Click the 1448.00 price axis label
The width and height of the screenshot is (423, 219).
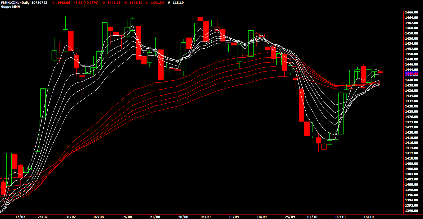(x=411, y=59)
